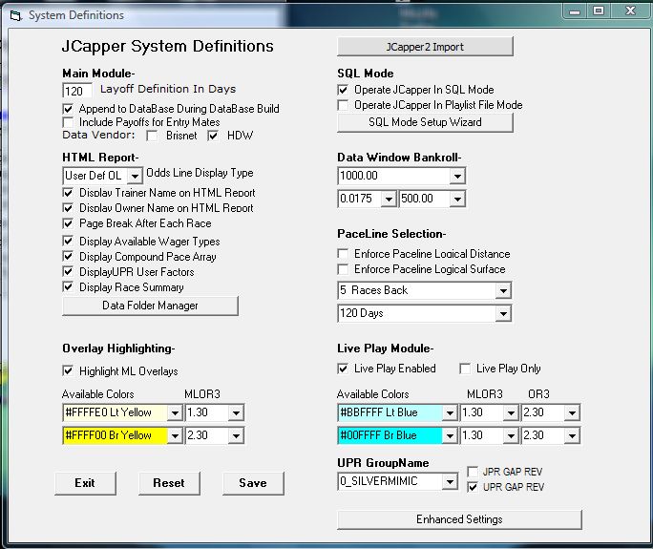Click the System Definitions window title icon

16,16
